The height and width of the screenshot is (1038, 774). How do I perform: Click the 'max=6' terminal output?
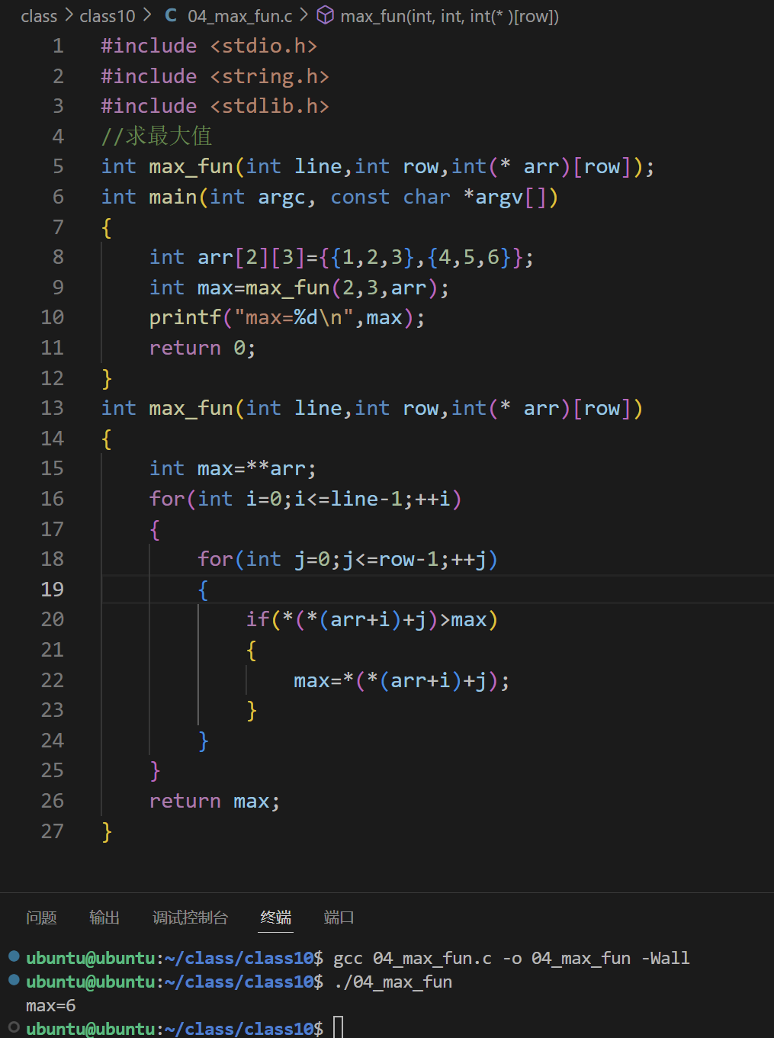[x=50, y=1005]
